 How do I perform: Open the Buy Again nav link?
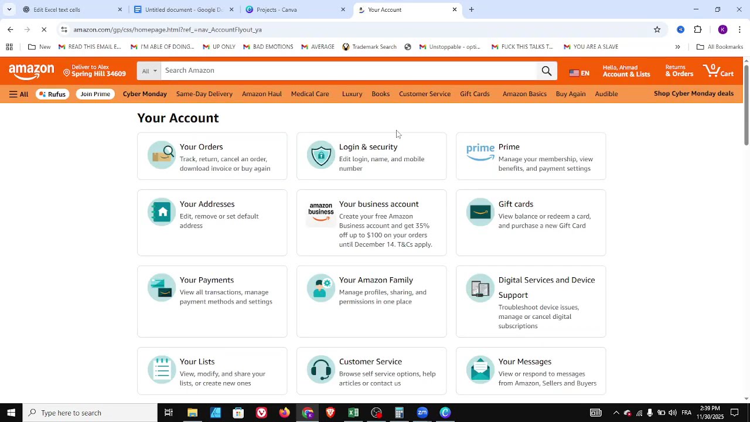(x=570, y=94)
